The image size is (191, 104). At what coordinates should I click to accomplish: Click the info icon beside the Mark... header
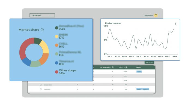tap(126, 67)
